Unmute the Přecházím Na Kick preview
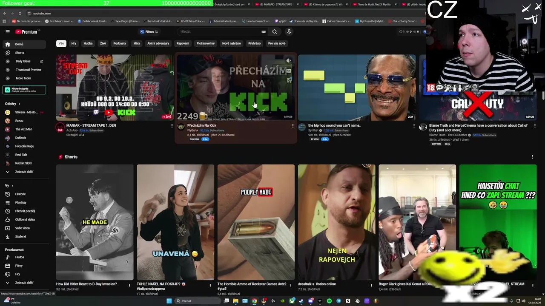Viewport: 545px width, 306px height. 289,61
